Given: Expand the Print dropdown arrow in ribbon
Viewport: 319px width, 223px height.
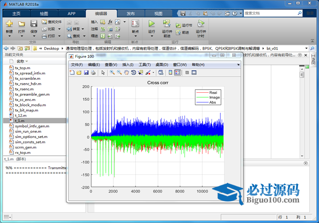Looking at the screenshot, I should click(x=59, y=36).
